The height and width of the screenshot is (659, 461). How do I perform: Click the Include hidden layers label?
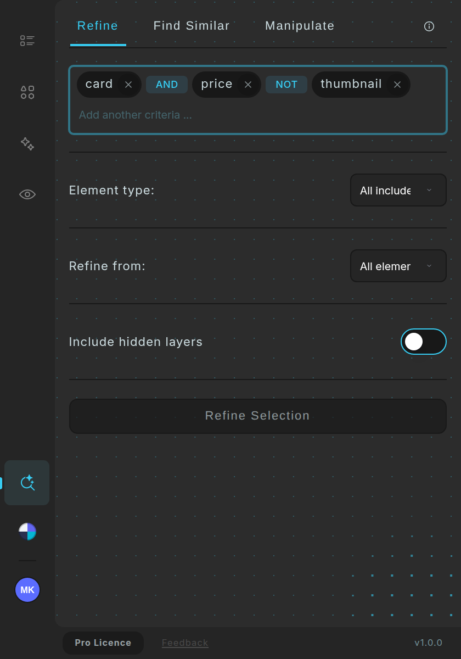(136, 342)
